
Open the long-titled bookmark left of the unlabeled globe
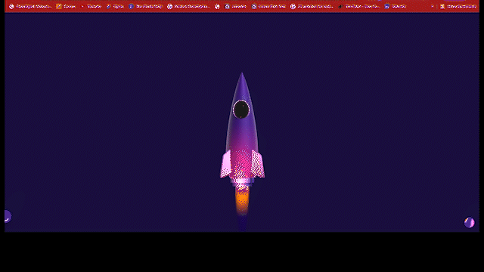click(x=189, y=7)
